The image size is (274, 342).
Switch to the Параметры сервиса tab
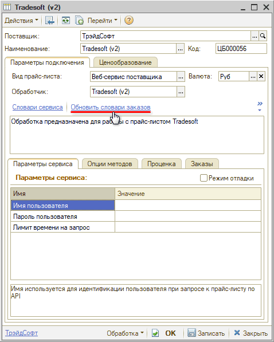43,164
